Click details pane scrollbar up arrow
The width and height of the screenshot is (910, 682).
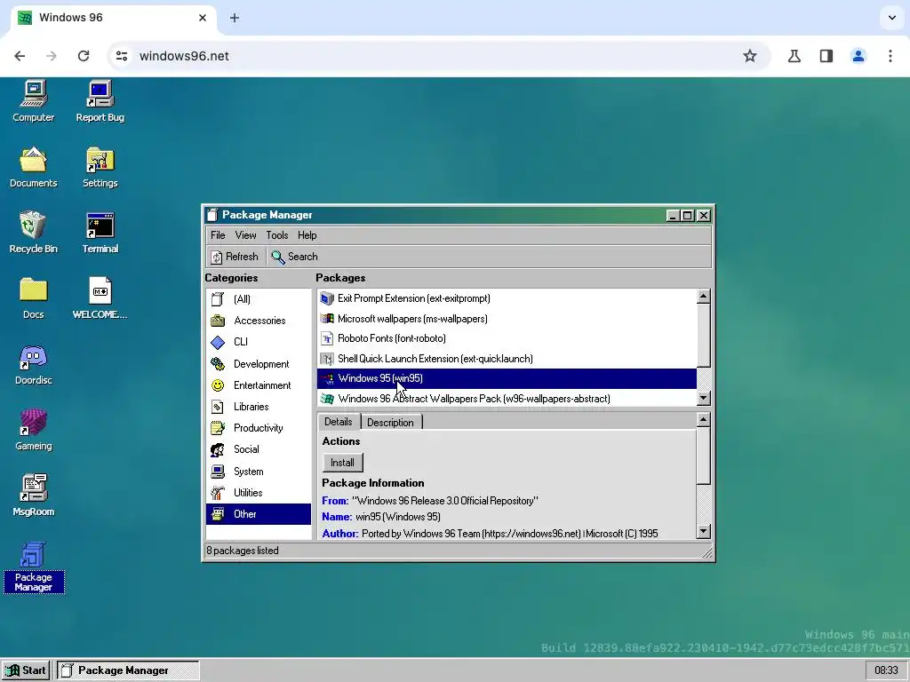click(704, 419)
